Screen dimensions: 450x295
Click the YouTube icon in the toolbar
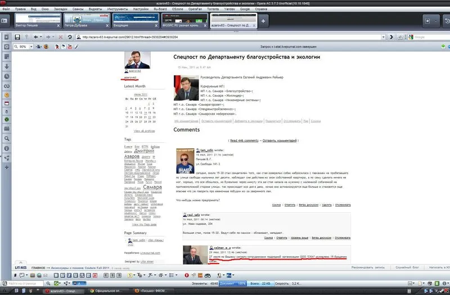tap(70, 47)
